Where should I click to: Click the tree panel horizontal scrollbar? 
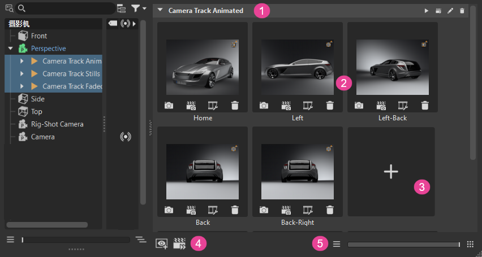[x=47, y=225]
